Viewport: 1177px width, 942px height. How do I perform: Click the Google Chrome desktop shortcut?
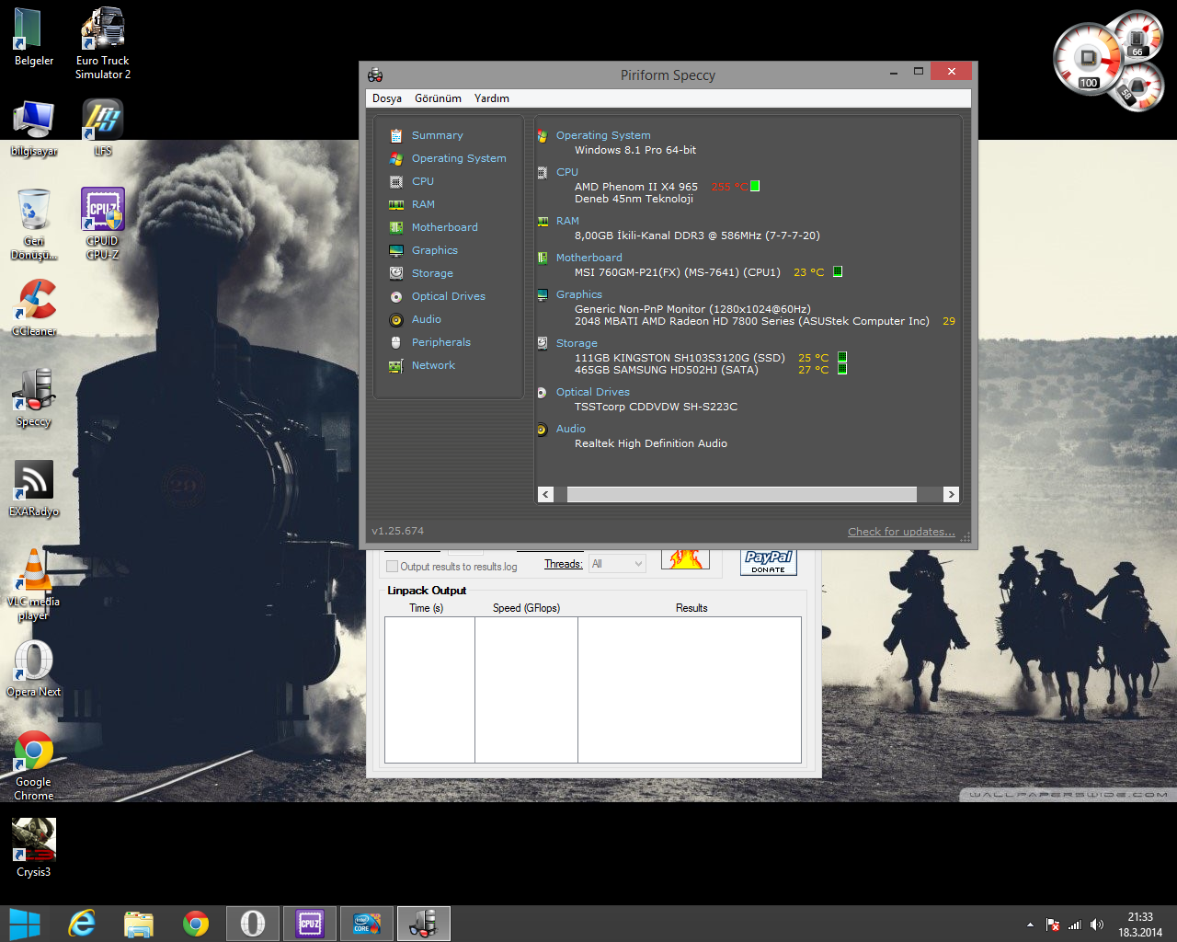tap(34, 765)
